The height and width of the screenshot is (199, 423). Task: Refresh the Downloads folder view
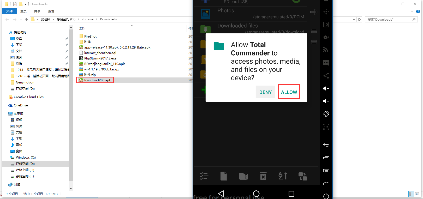(359, 19)
